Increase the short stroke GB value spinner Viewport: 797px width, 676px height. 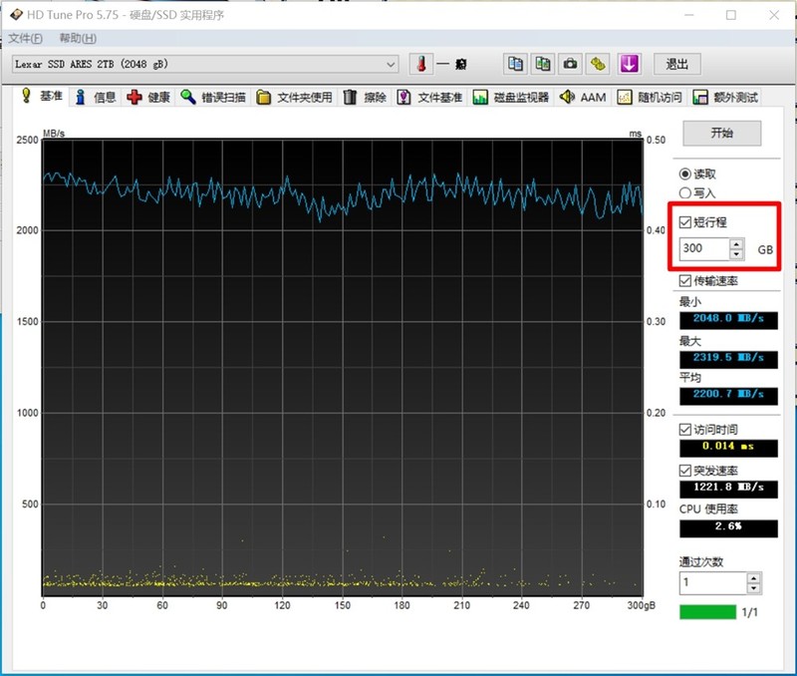pyautogui.click(x=736, y=244)
